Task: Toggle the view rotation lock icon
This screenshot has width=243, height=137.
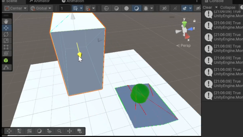Action: click(194, 21)
